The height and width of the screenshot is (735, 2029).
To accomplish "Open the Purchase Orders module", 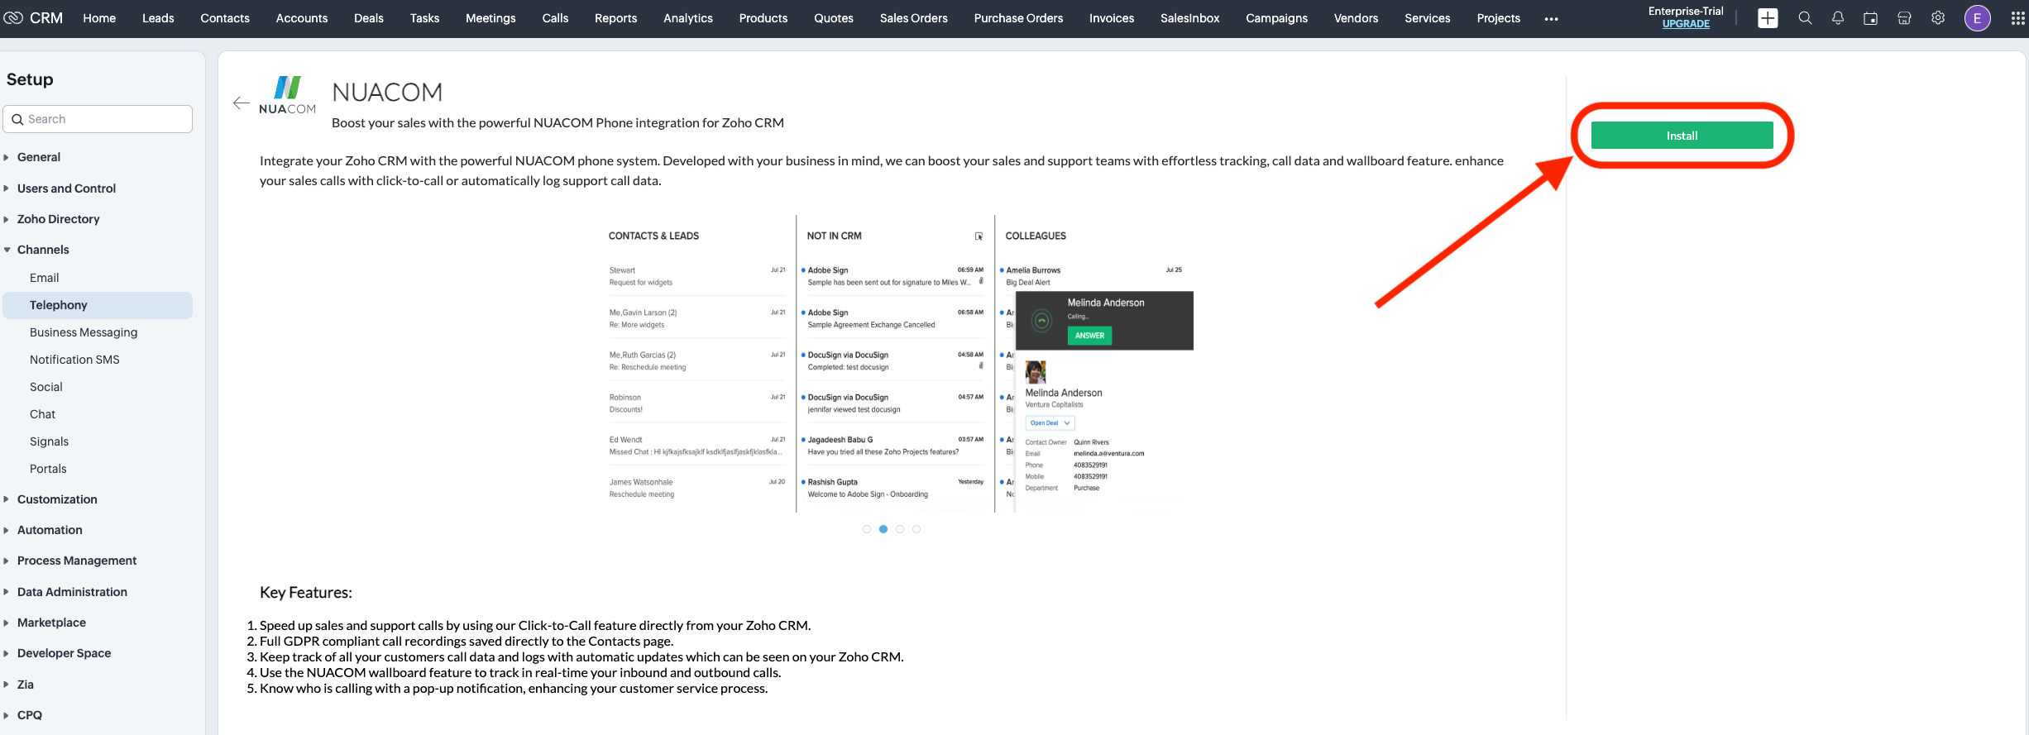I will coord(1018,18).
